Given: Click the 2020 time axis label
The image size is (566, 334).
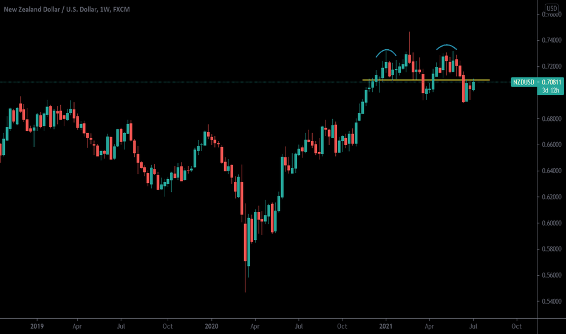Looking at the screenshot, I should click(211, 327).
